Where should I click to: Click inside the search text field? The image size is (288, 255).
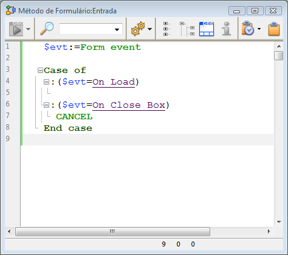point(86,29)
